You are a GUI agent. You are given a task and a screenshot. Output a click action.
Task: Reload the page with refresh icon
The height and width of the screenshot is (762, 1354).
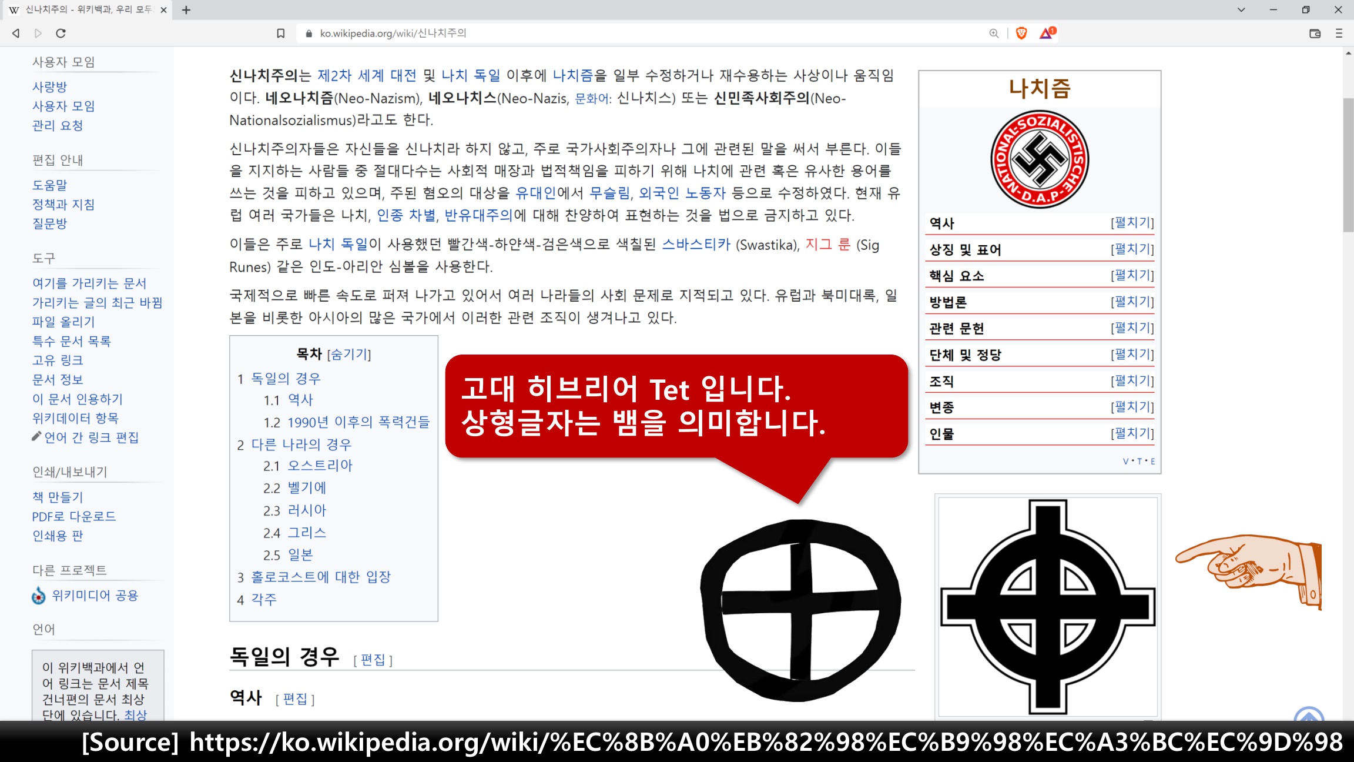pos(61,34)
